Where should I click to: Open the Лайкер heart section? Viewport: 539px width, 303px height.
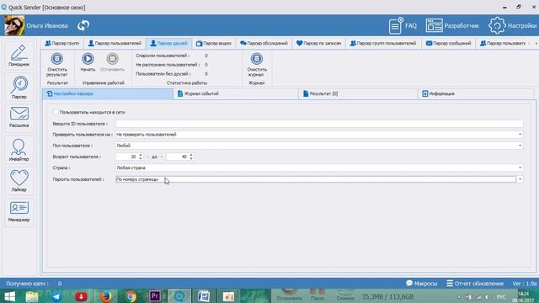point(19,181)
